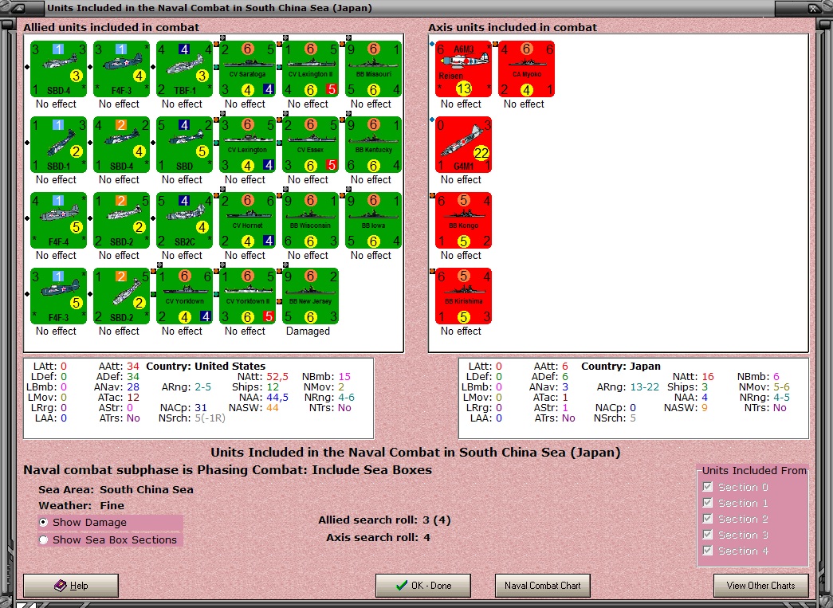Select the Show Damage radio button
Image resolution: width=833 pixels, height=608 pixels.
click(44, 523)
